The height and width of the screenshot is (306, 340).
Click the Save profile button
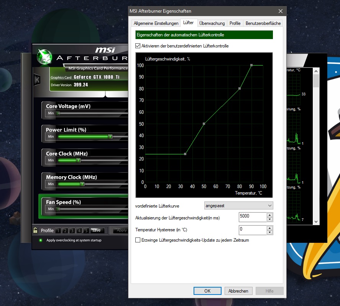pos(97,231)
